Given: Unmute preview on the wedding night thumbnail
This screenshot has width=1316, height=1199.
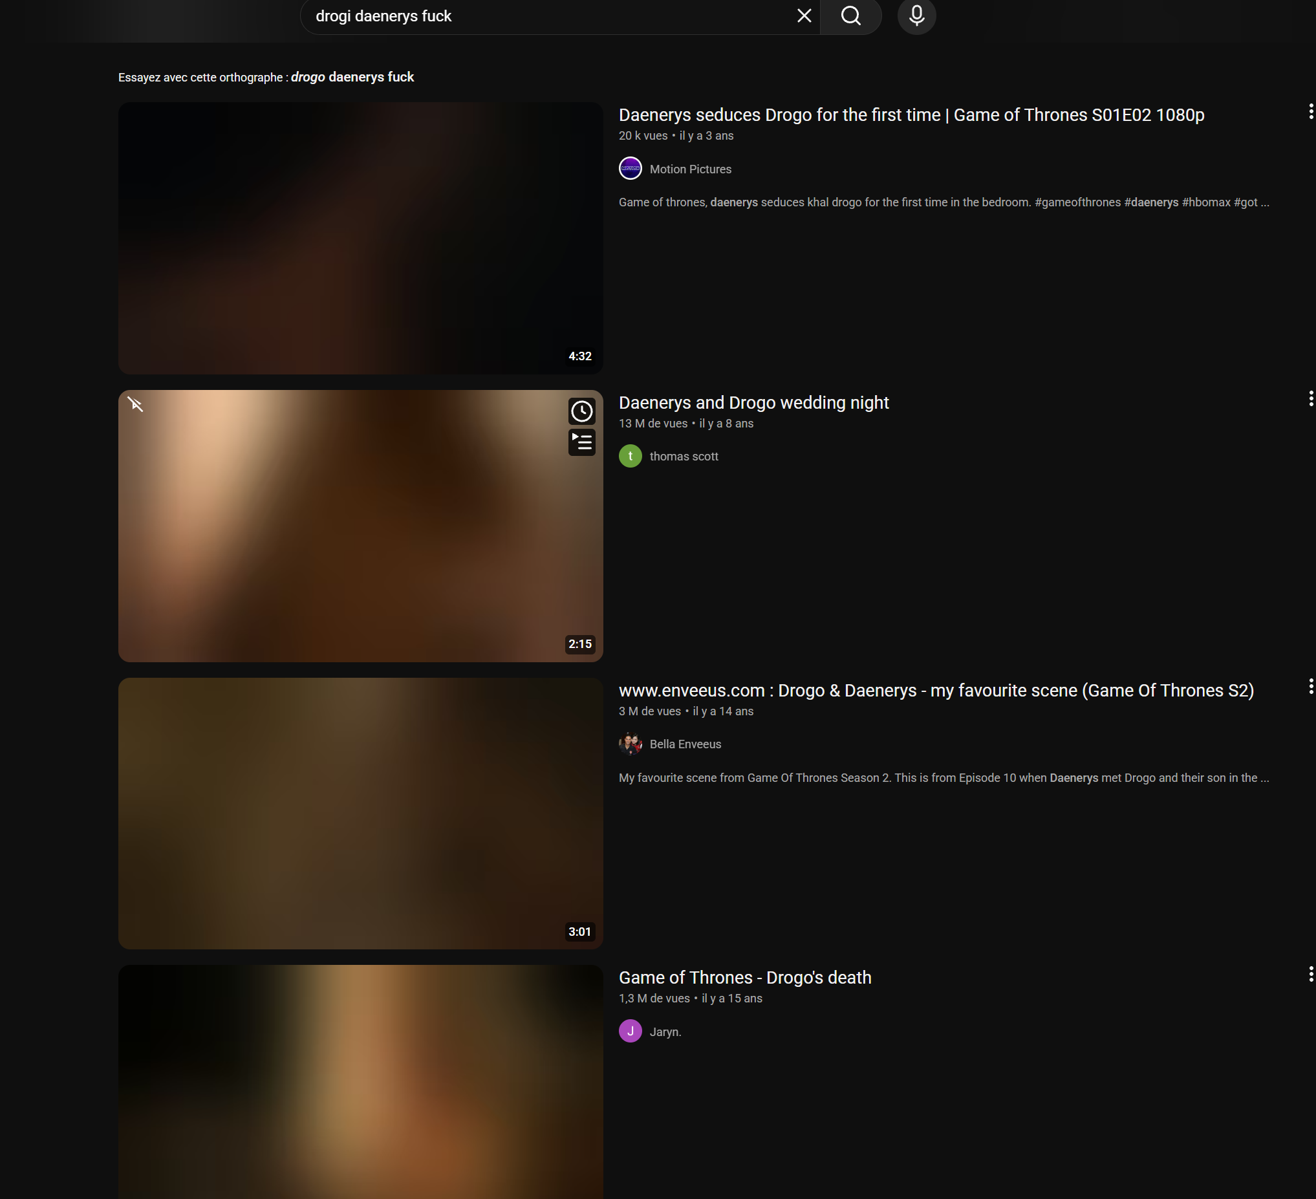Looking at the screenshot, I should point(136,405).
